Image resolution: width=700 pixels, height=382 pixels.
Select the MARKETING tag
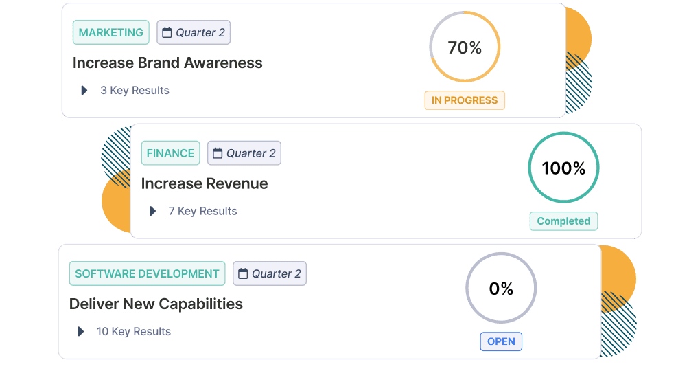(111, 32)
